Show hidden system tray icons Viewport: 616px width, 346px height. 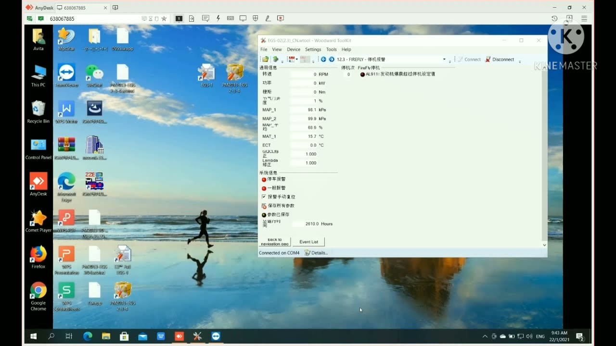click(485, 336)
